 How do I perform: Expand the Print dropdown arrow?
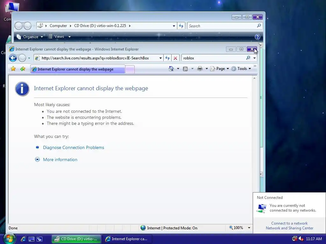tap(207, 69)
